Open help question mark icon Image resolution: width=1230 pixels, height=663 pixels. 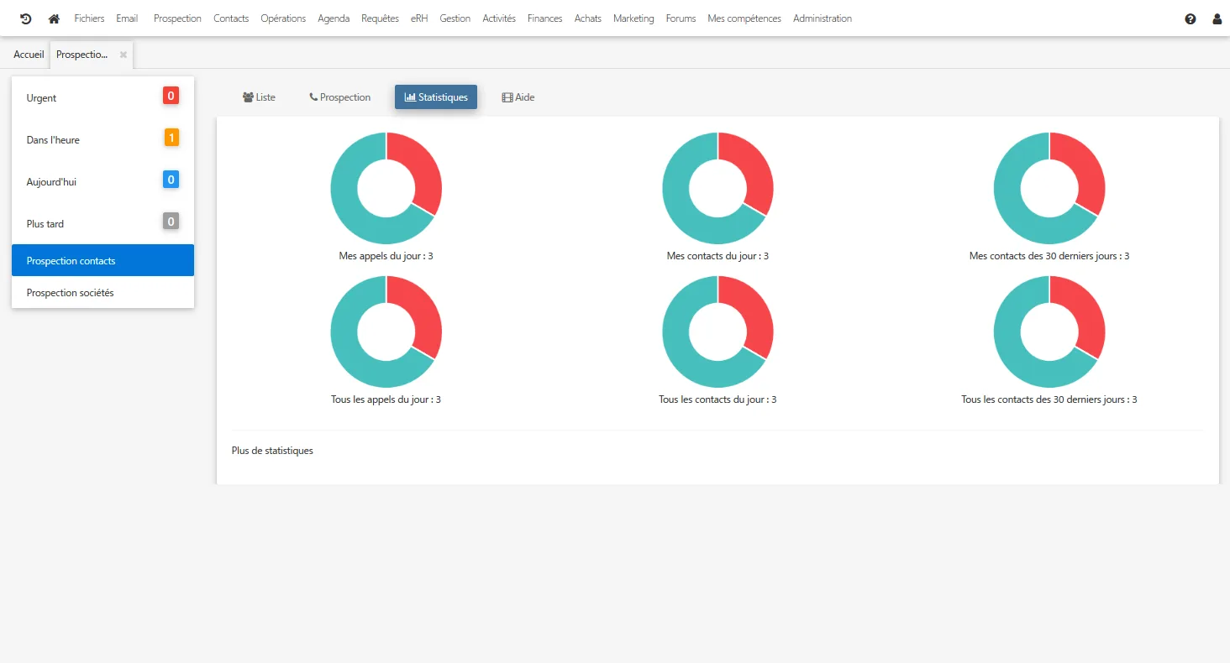(x=1191, y=18)
